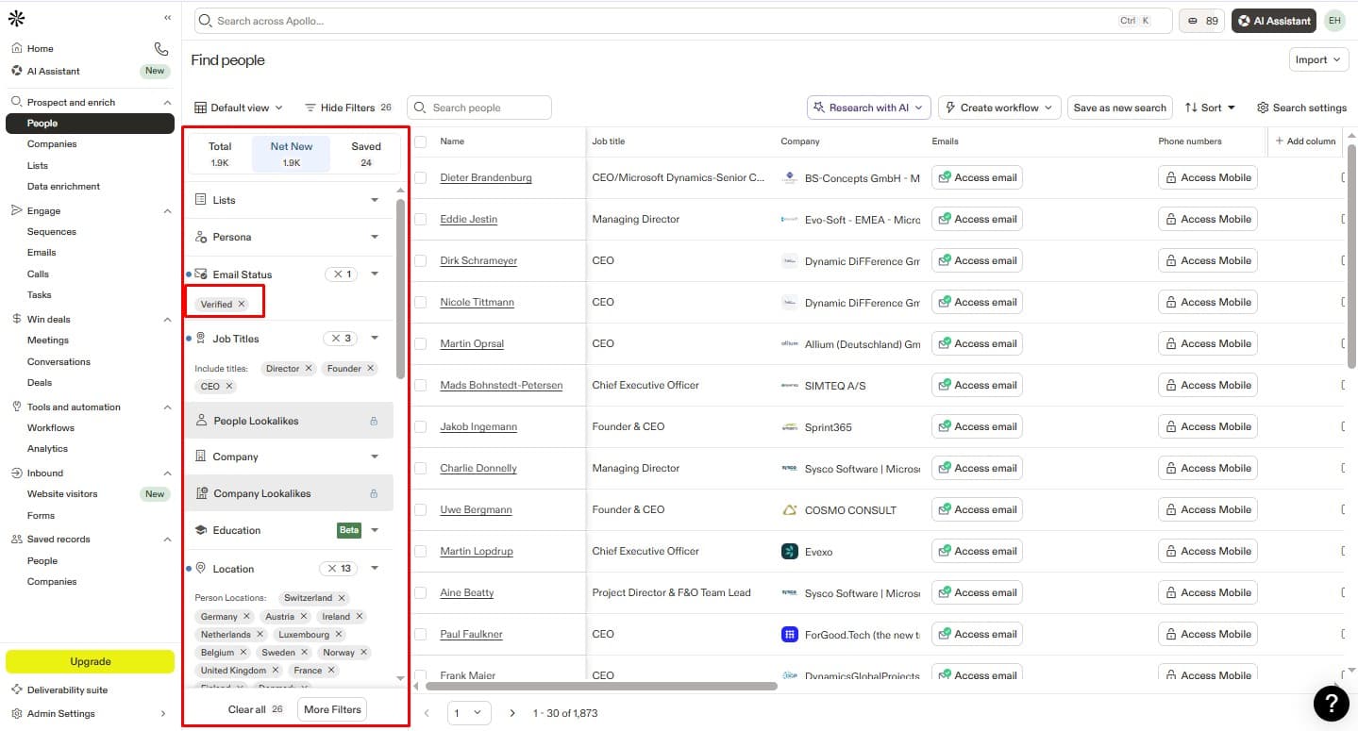Toggle the select-all checkbox in header
Viewport: 1358px width, 731px height.
pos(421,141)
